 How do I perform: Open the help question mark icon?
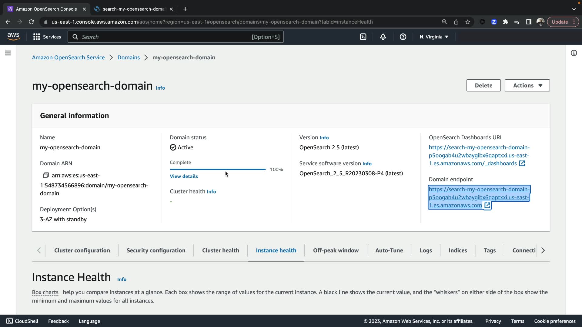click(x=403, y=37)
